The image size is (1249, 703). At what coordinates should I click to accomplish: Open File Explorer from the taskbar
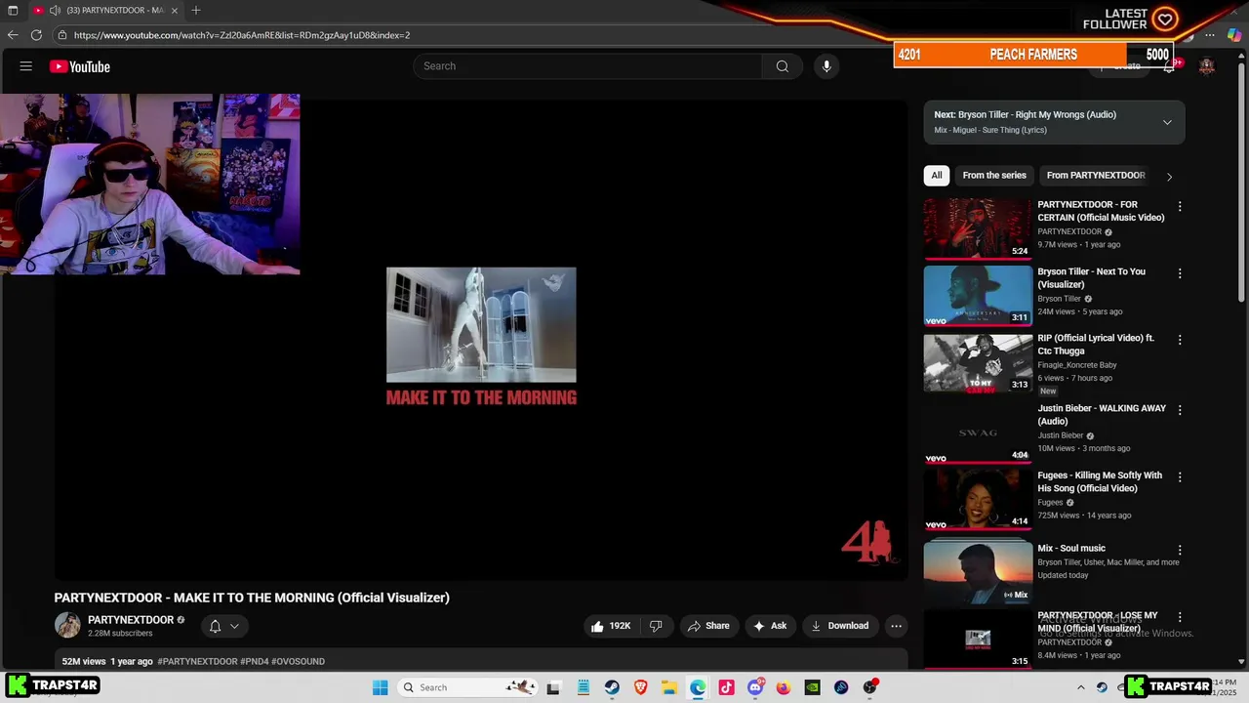pyautogui.click(x=669, y=687)
